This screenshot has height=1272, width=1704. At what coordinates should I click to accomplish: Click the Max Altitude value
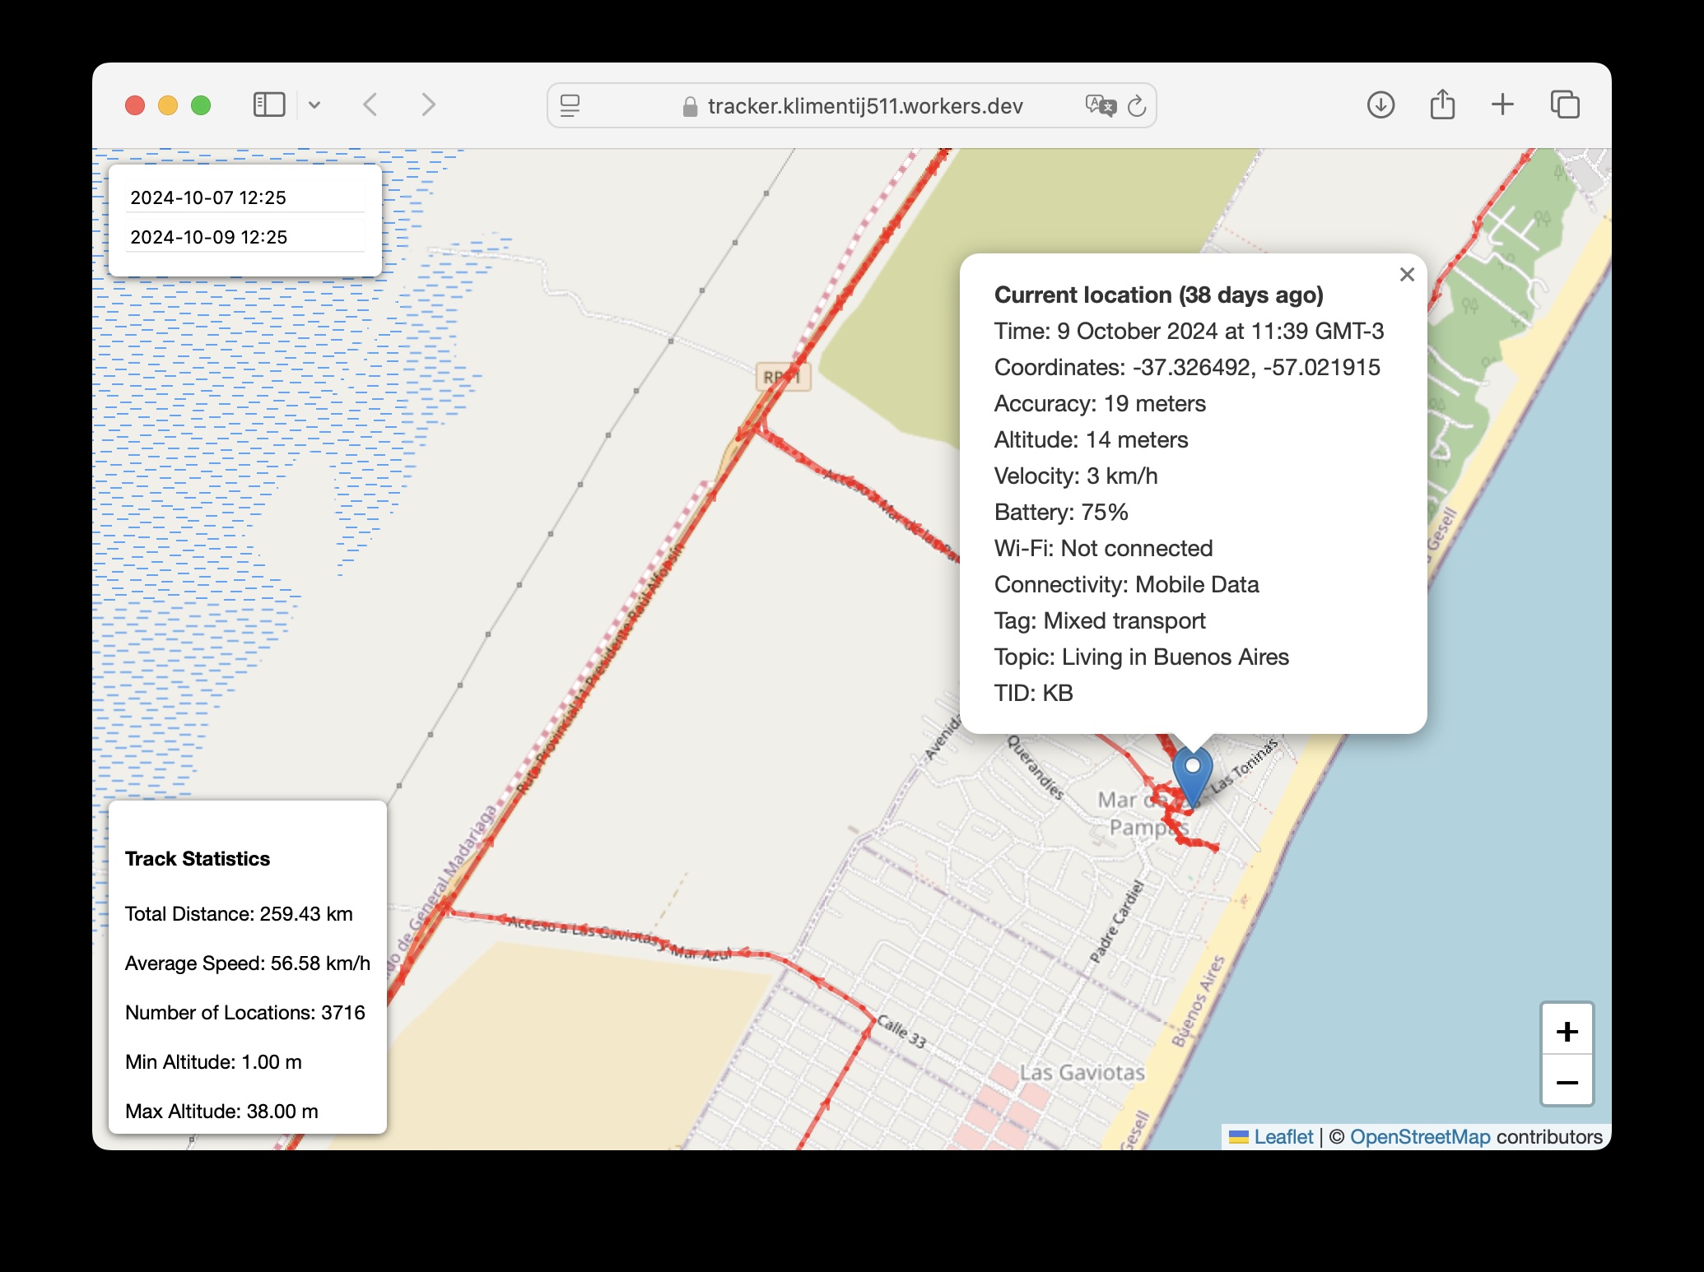tap(221, 1112)
